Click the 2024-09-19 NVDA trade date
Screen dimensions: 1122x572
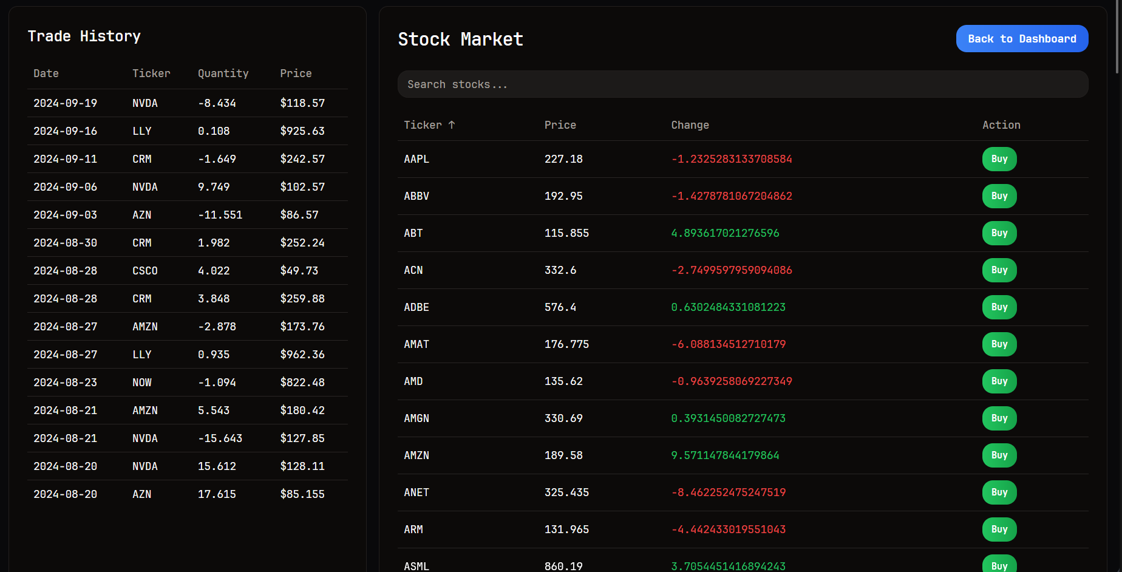(x=65, y=103)
